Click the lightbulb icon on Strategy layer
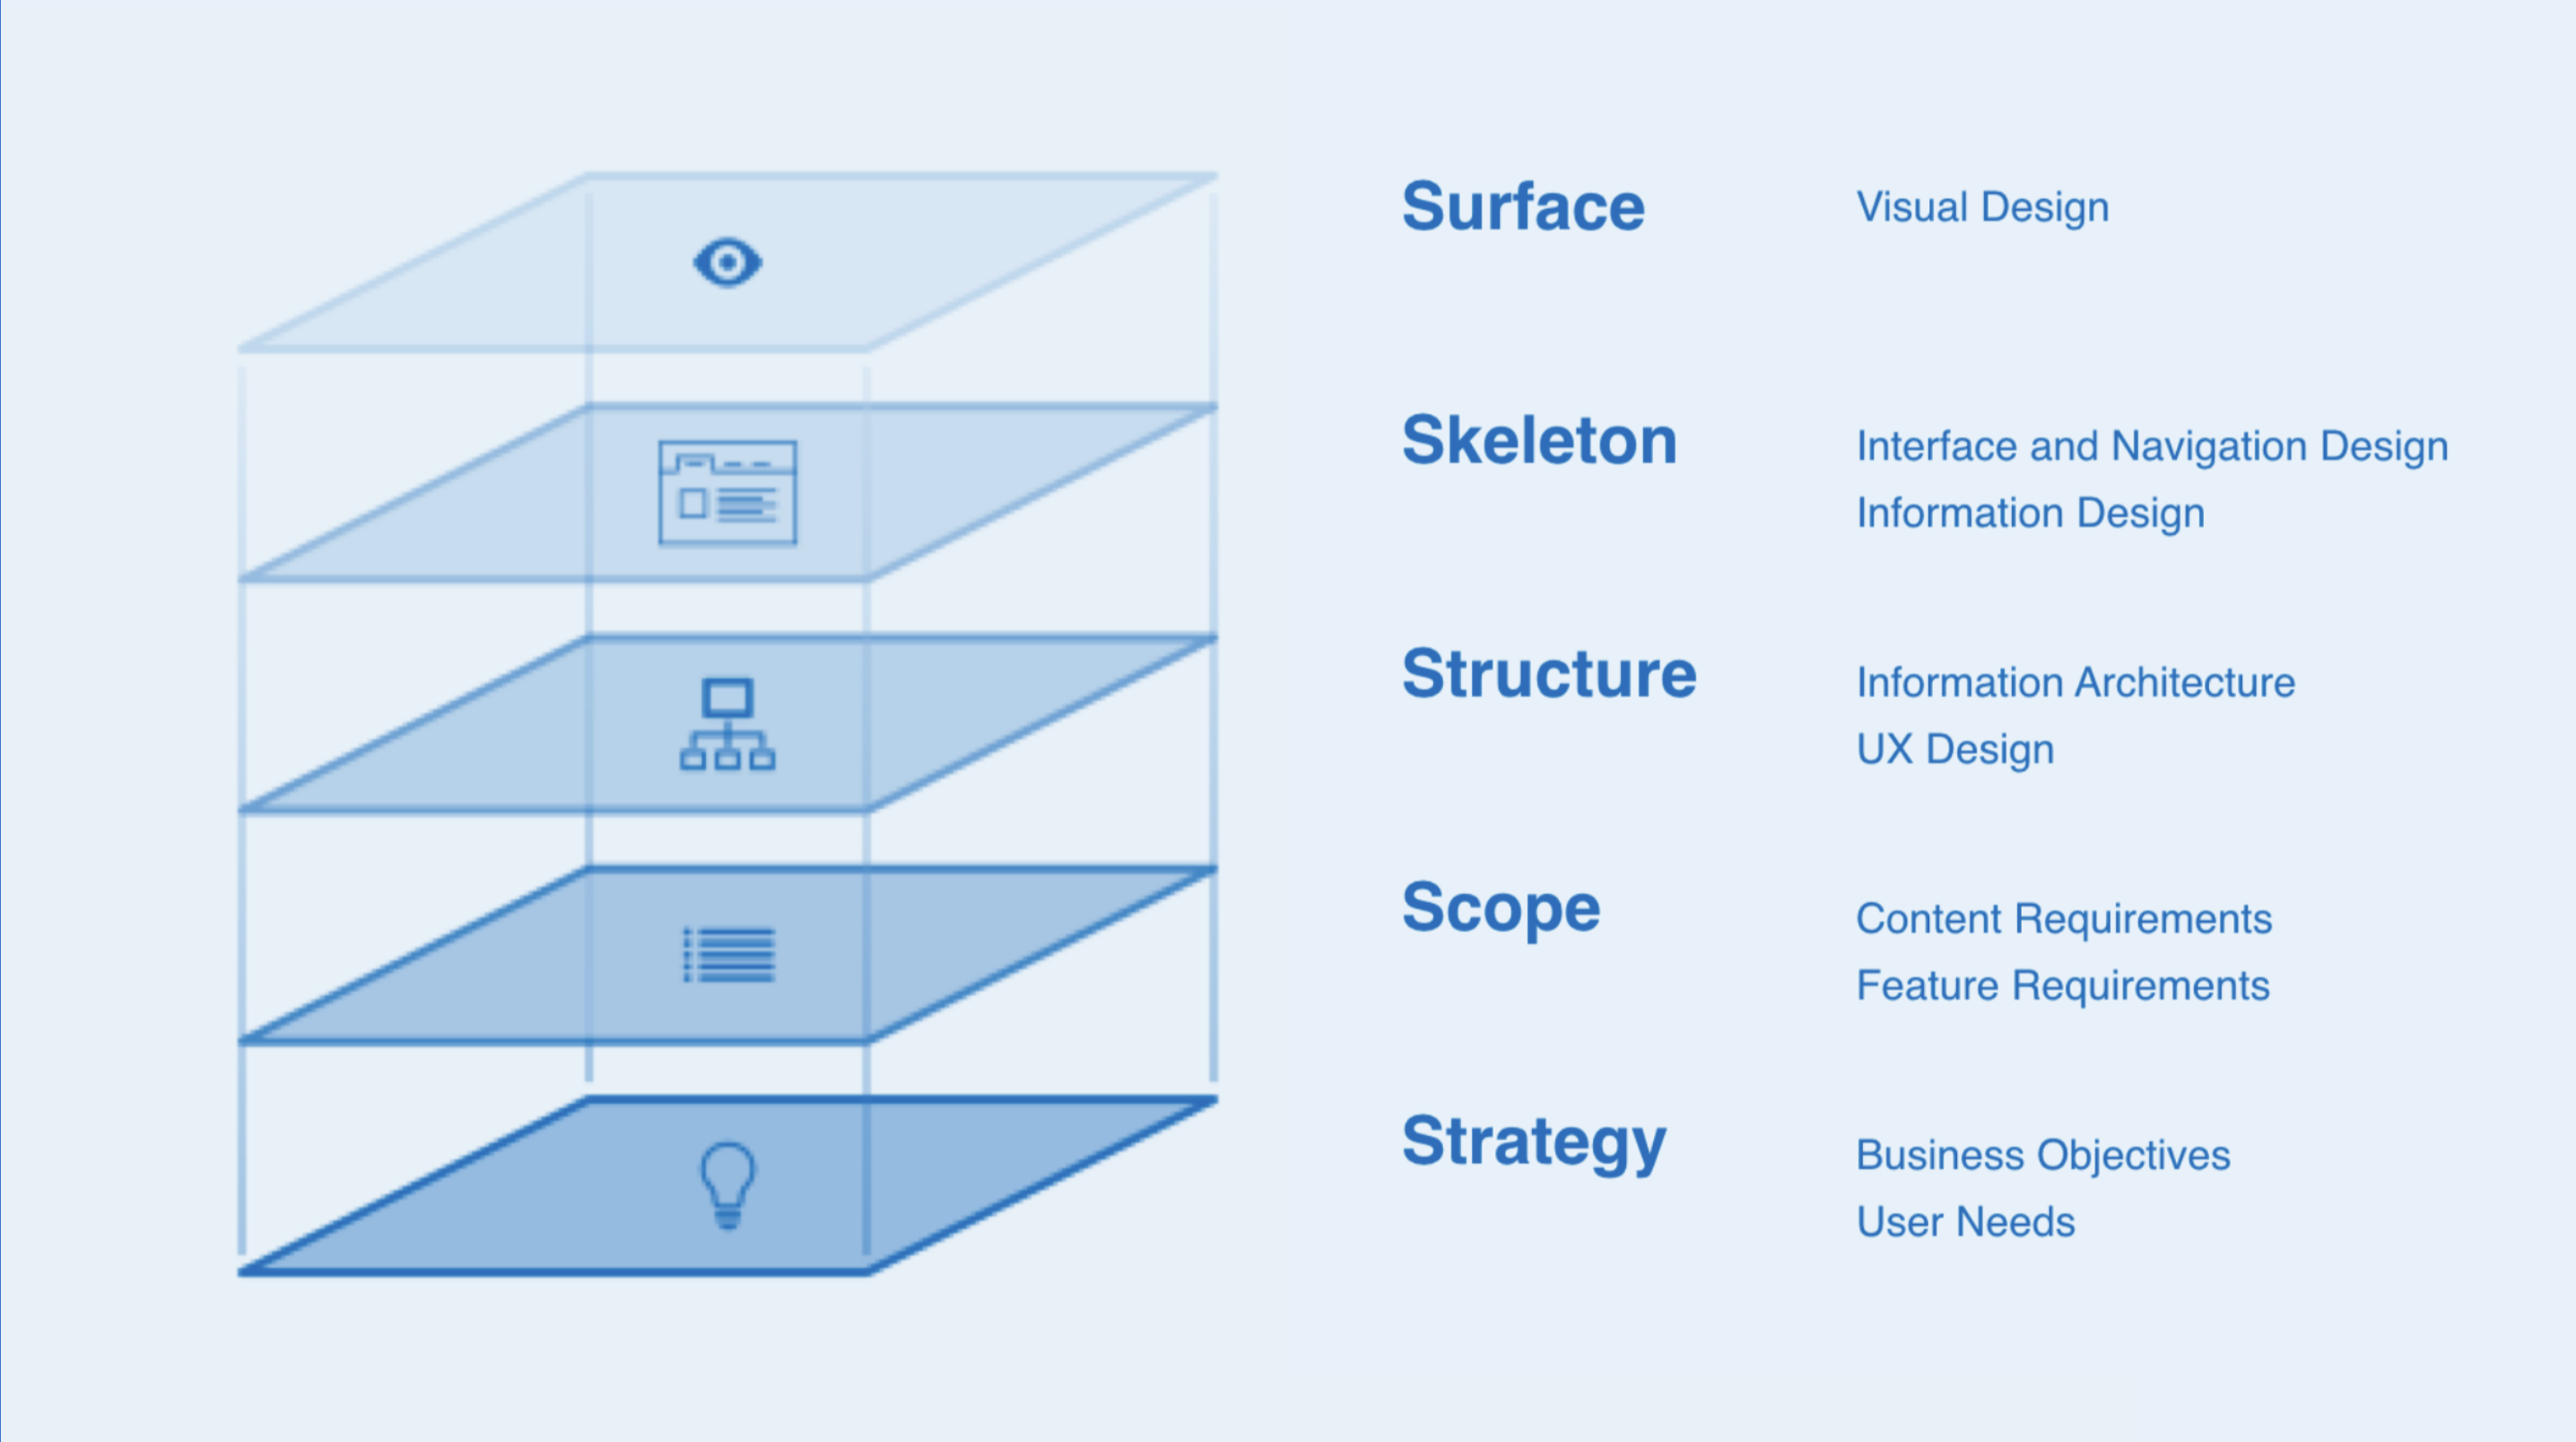The width and height of the screenshot is (2576, 1442). point(727,1187)
